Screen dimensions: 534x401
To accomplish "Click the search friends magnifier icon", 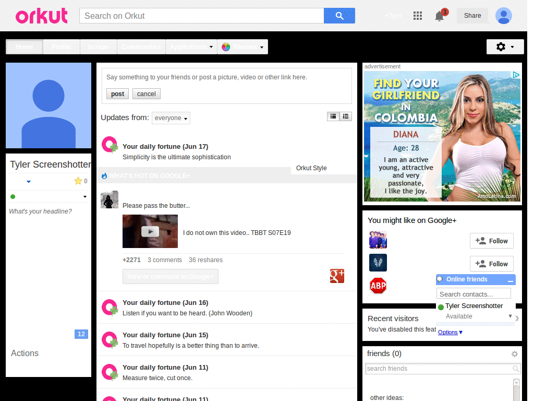I will pyautogui.click(x=515, y=369).
